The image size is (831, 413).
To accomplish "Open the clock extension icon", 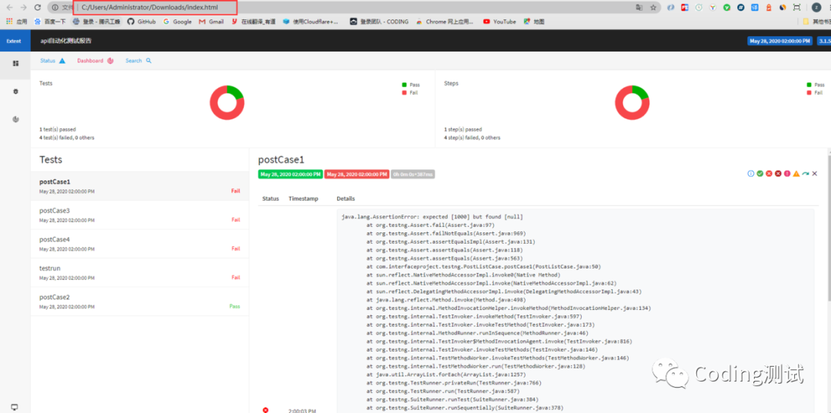I will pos(699,8).
